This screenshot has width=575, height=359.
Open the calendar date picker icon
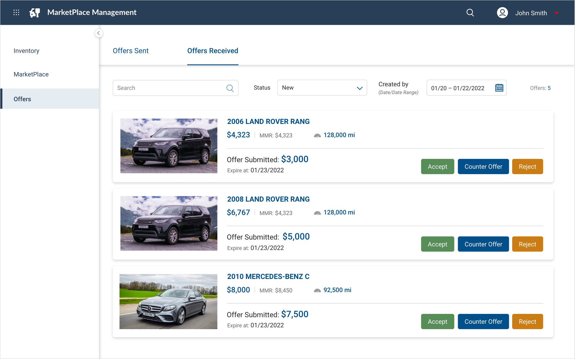[499, 88]
